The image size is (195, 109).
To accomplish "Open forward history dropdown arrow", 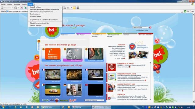I will pyautogui.click(x=18, y=8).
